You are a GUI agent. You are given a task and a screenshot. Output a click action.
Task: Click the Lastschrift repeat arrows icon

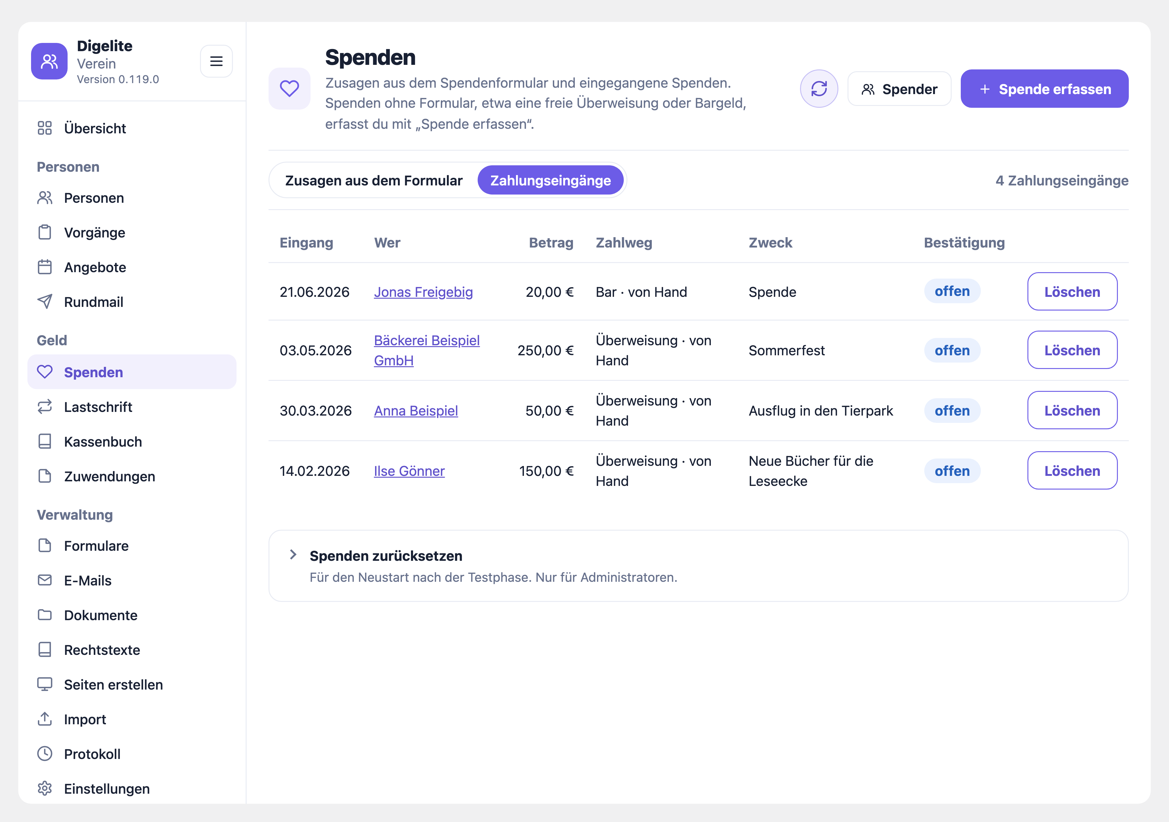click(x=45, y=406)
